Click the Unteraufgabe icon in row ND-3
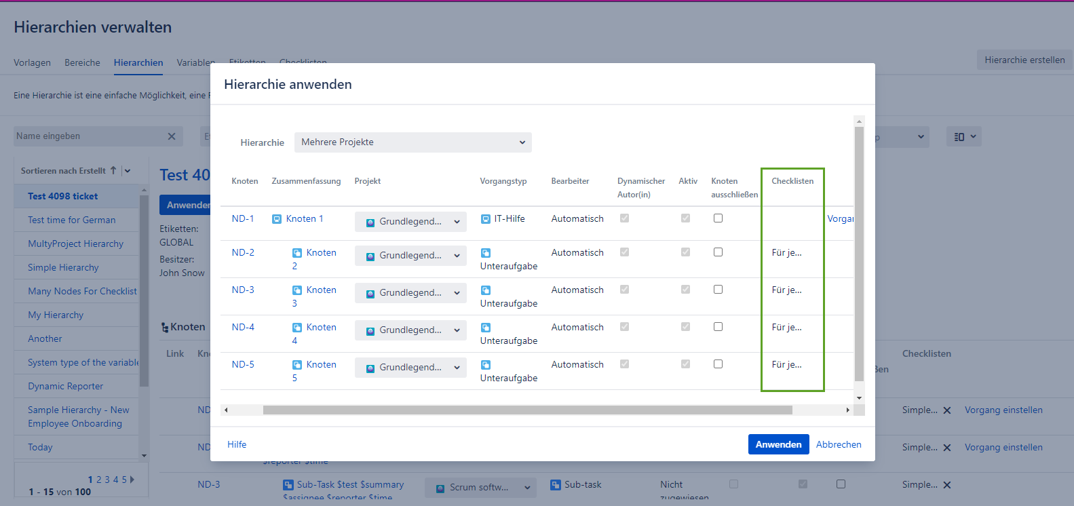The width and height of the screenshot is (1074, 506). click(x=486, y=290)
